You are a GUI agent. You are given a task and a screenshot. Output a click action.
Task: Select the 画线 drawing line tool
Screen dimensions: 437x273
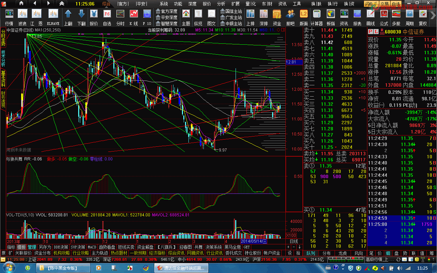(x=370, y=14)
